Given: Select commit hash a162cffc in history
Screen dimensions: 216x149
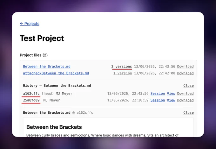Looking at the screenshot, I should (31, 94).
